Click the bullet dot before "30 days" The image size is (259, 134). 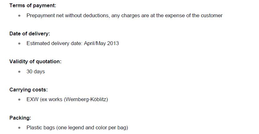pyautogui.click(x=20, y=72)
